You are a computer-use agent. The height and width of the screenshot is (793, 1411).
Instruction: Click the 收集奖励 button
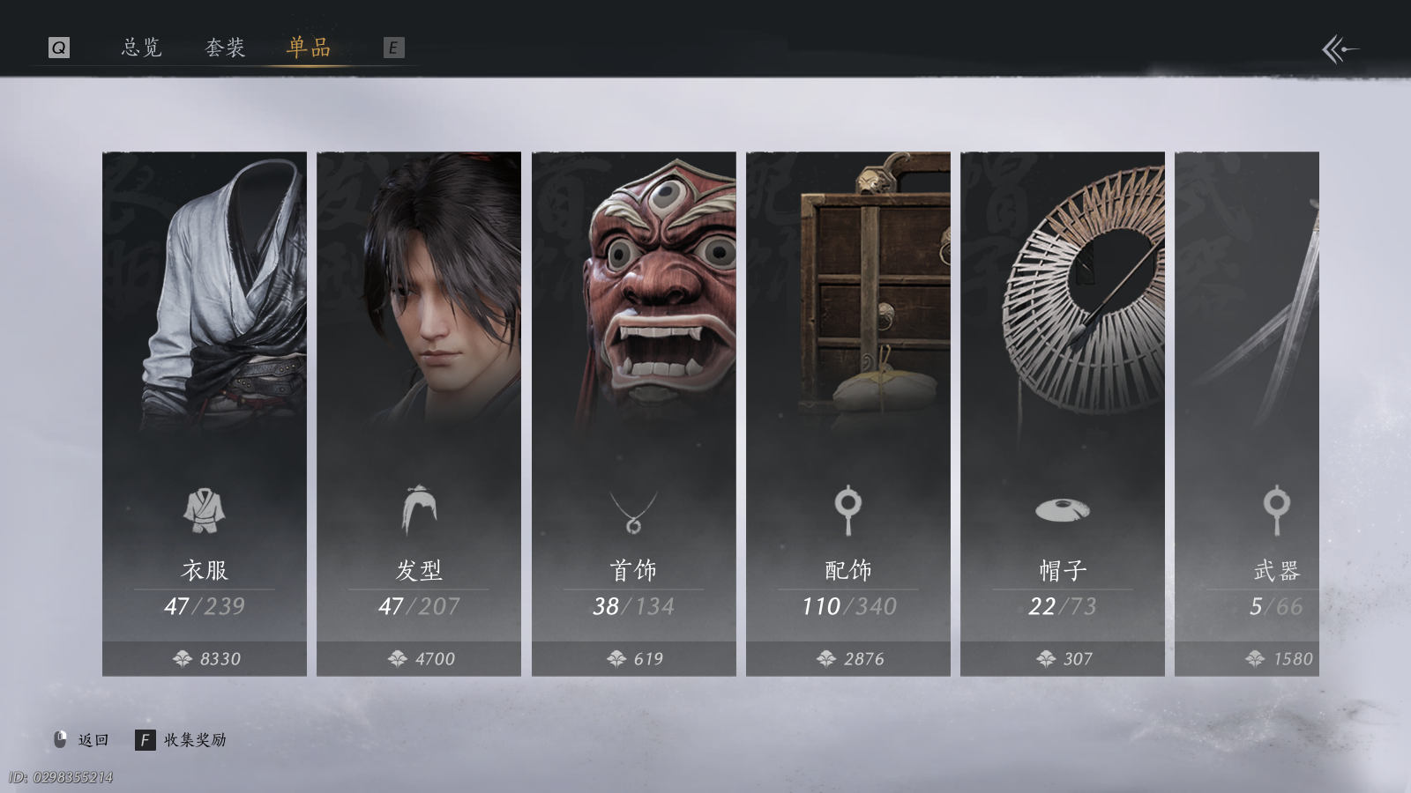pos(181,739)
